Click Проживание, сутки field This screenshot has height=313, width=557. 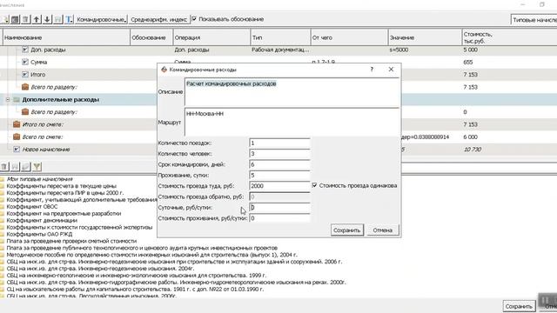(x=279, y=176)
